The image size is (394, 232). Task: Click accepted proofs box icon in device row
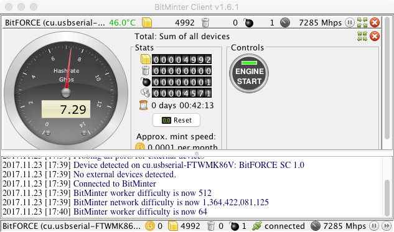pos(147,22)
